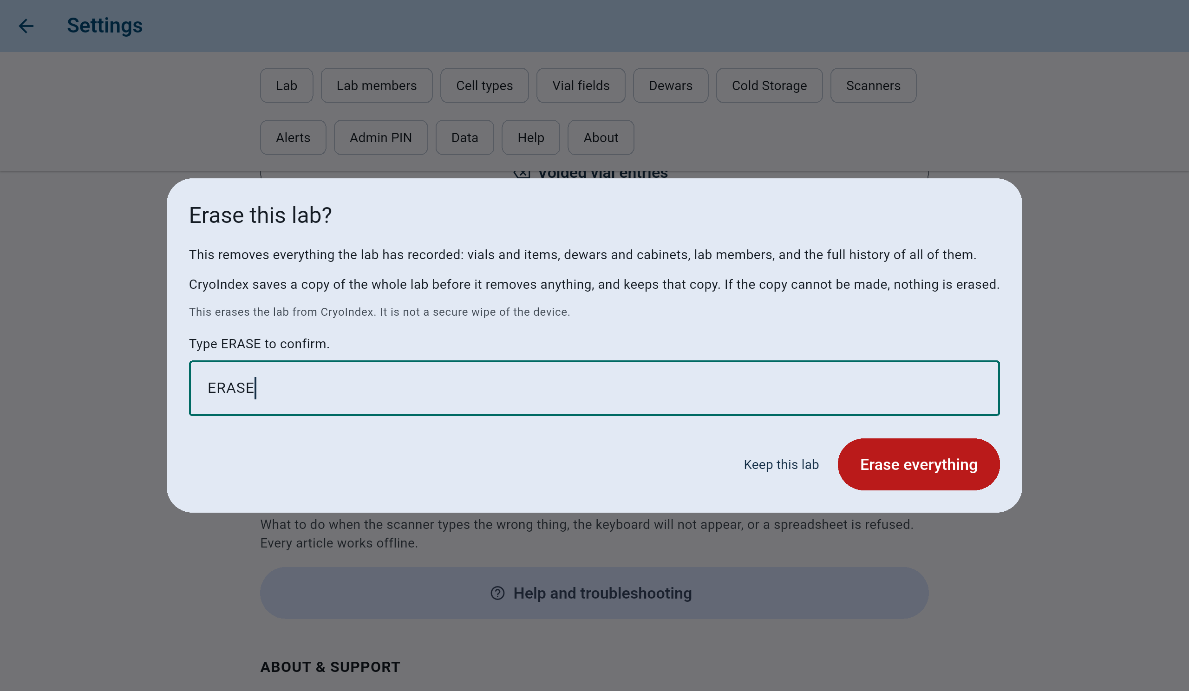Image resolution: width=1189 pixels, height=691 pixels.
Task: Cancel by clicking Keep this lab
Action: point(781,464)
